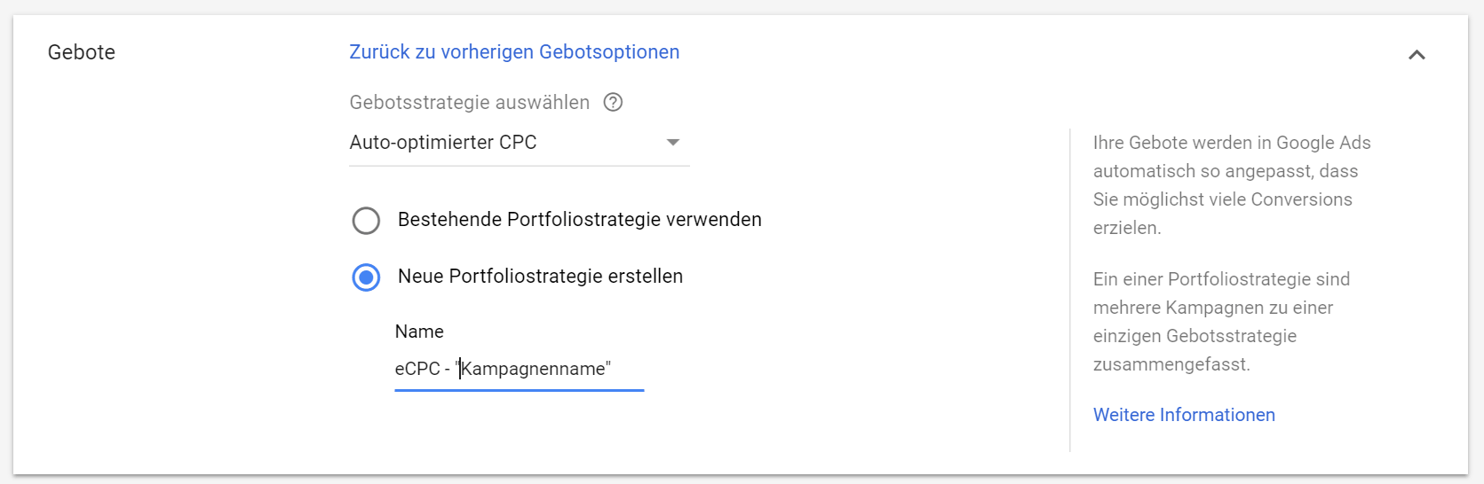Click the Gebotsstrategie auswählen label
This screenshot has width=1484, height=484.
(x=469, y=103)
